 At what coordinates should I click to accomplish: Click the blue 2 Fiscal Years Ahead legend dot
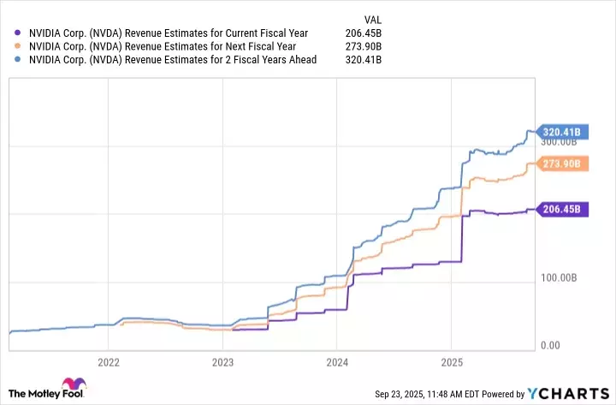[19, 59]
